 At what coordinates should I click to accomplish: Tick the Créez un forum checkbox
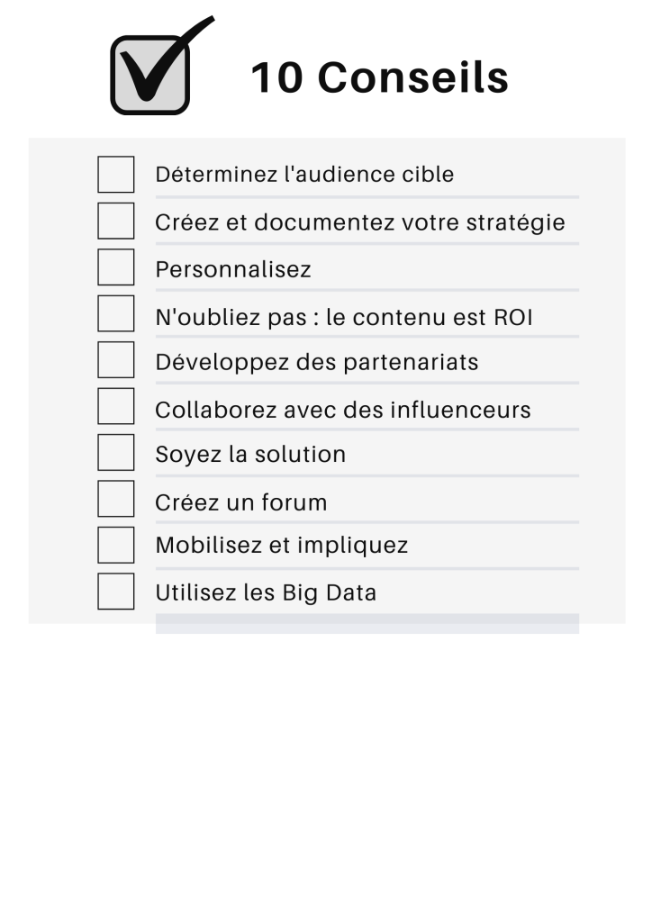(116, 499)
